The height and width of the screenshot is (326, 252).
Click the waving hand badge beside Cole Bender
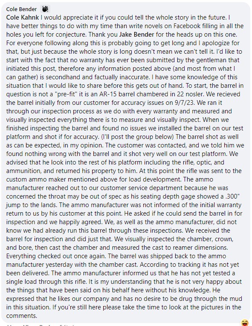click(45, 9)
